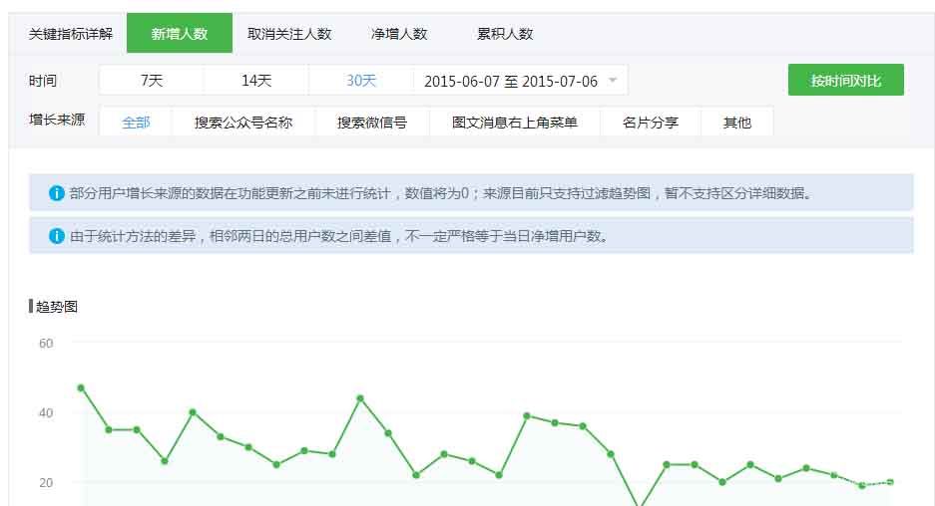Screen dimensions: 935x506
Task: Filter source by 名片分享
Action: tap(650, 123)
